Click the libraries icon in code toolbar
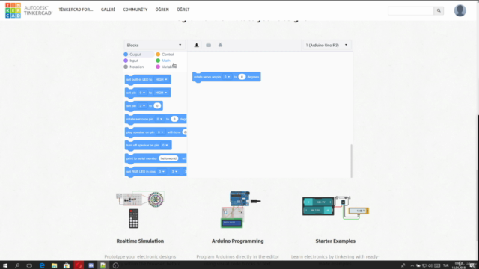The height and width of the screenshot is (269, 479). tap(208, 45)
